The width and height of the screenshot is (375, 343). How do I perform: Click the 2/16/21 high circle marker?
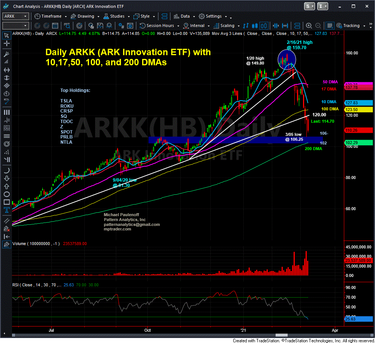coord(287,60)
